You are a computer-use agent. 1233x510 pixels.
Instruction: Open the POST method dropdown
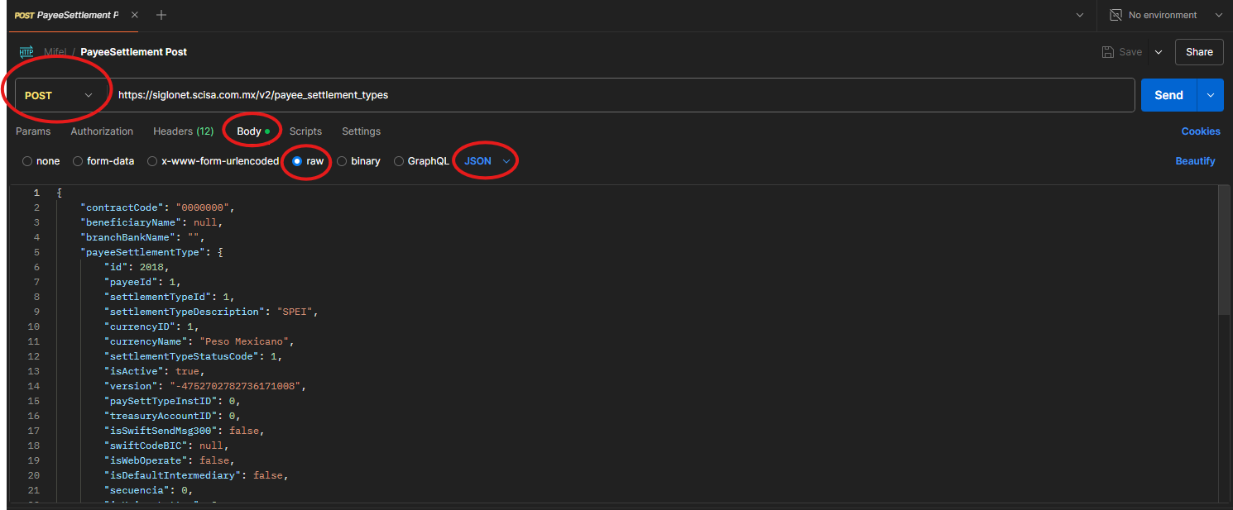click(x=58, y=96)
